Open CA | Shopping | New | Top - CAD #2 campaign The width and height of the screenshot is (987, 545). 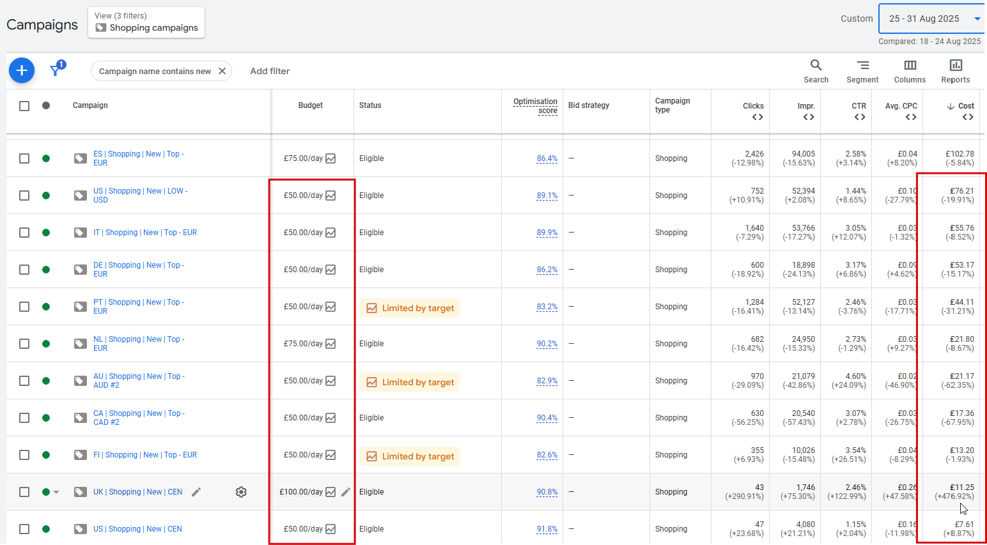click(139, 418)
